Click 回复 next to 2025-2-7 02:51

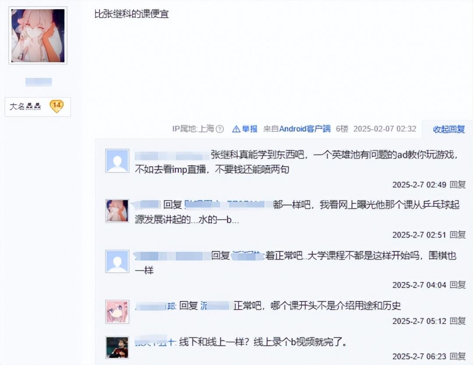pyautogui.click(x=458, y=235)
